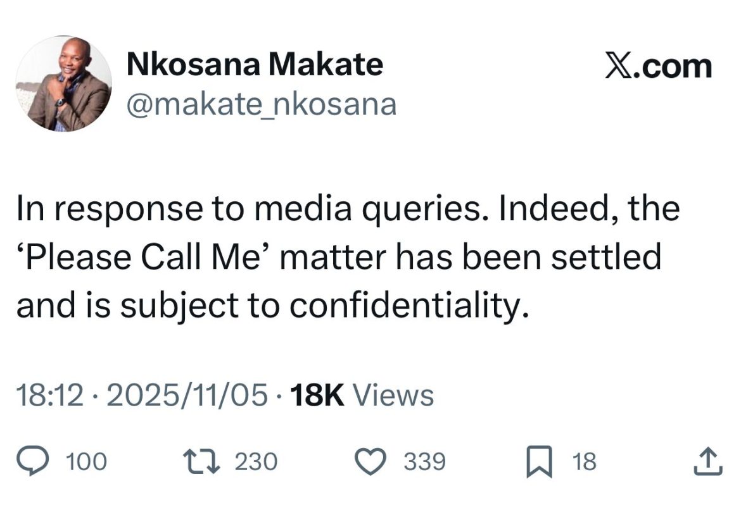Click the 339 likes count

tap(425, 462)
